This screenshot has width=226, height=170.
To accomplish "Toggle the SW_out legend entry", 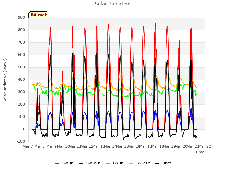I will pyautogui.click(x=89, y=163).
